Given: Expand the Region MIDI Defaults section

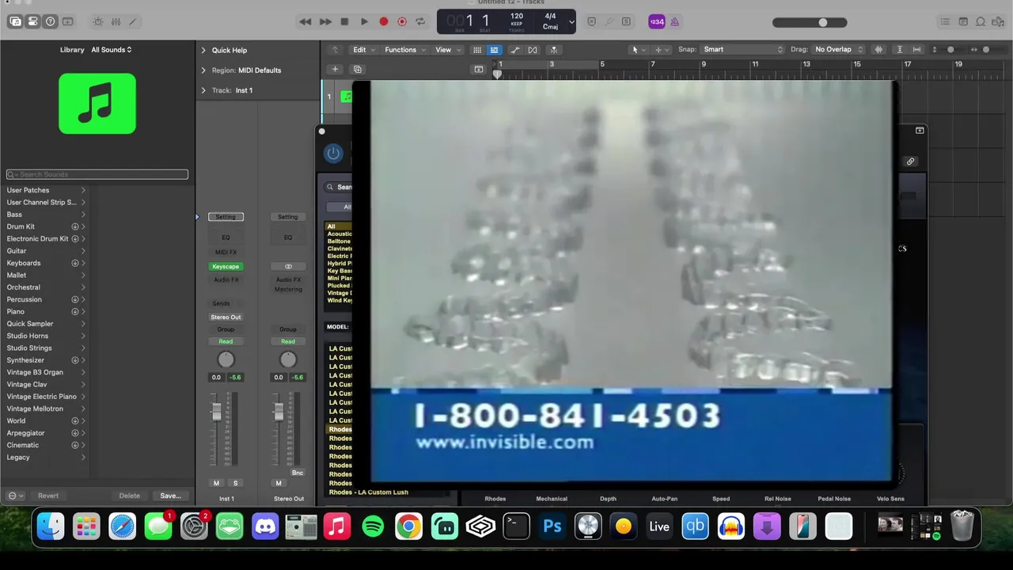Looking at the screenshot, I should [203, 70].
